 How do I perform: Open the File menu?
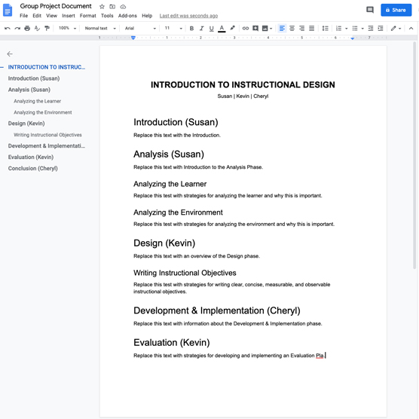point(24,16)
